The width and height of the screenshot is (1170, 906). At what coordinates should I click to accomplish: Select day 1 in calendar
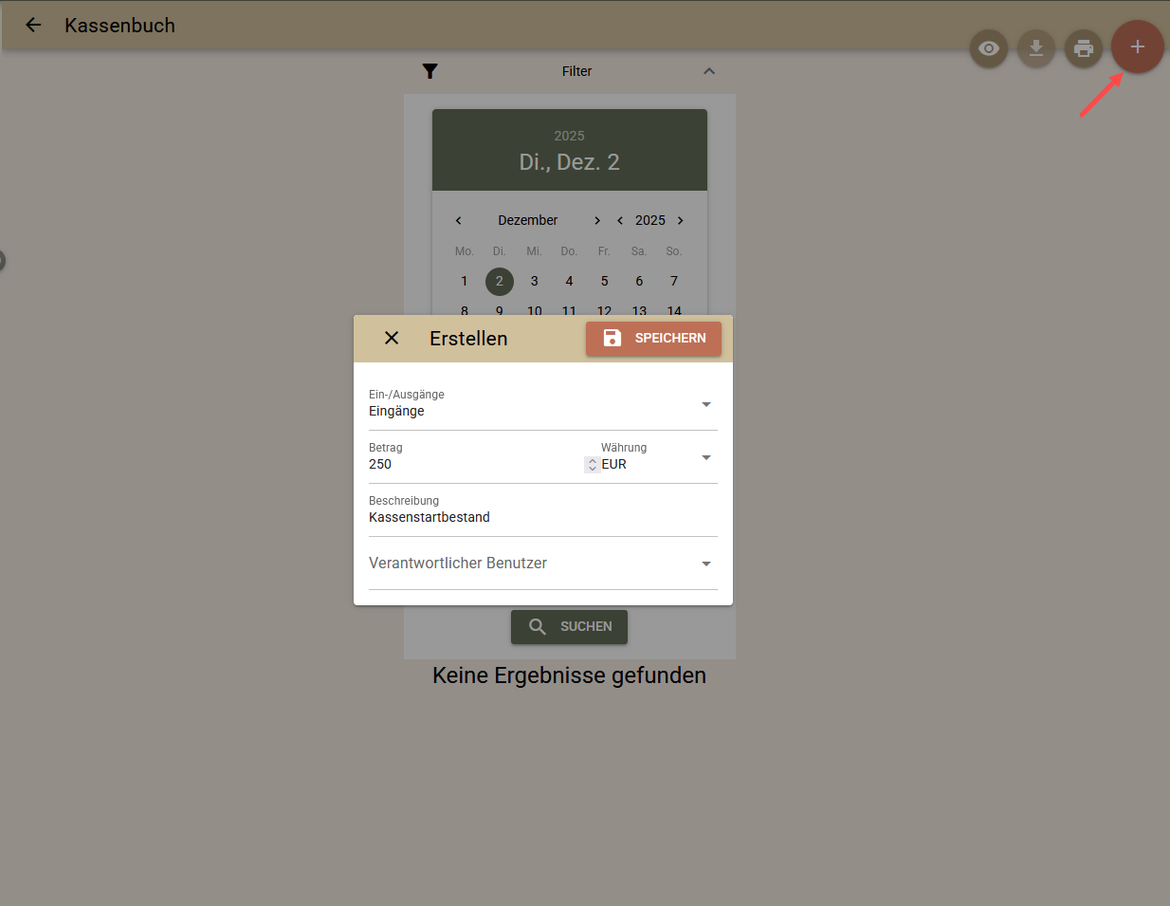[465, 282]
